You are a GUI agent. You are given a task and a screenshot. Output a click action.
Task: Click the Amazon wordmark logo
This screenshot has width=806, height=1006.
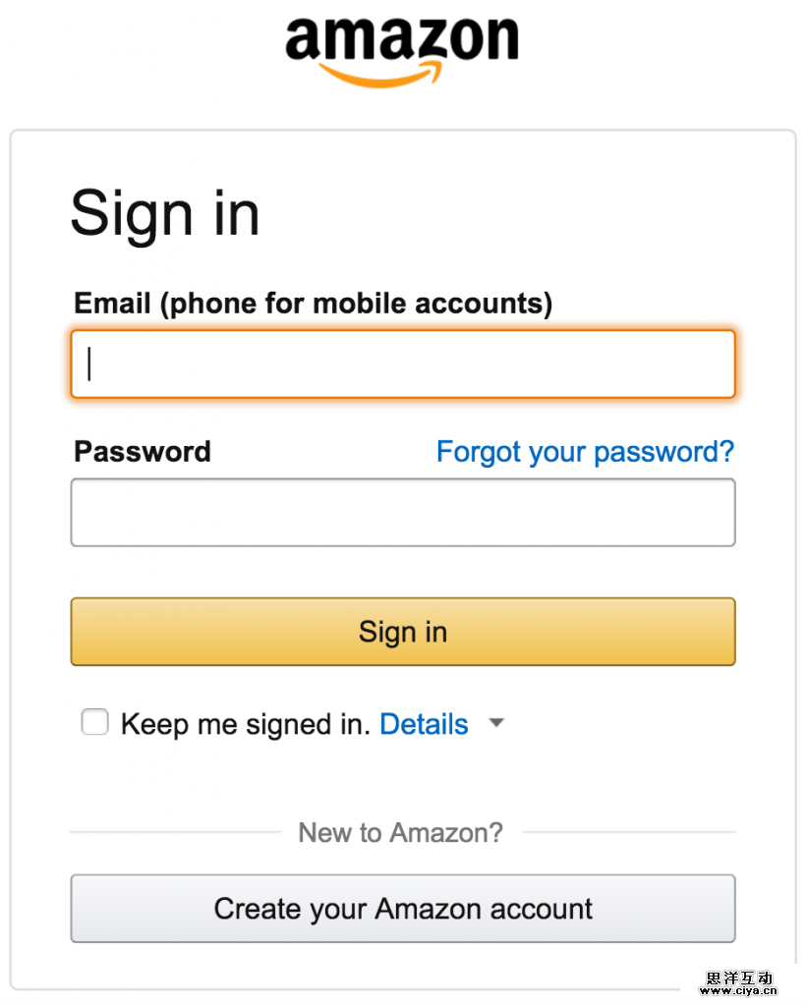(x=401, y=39)
